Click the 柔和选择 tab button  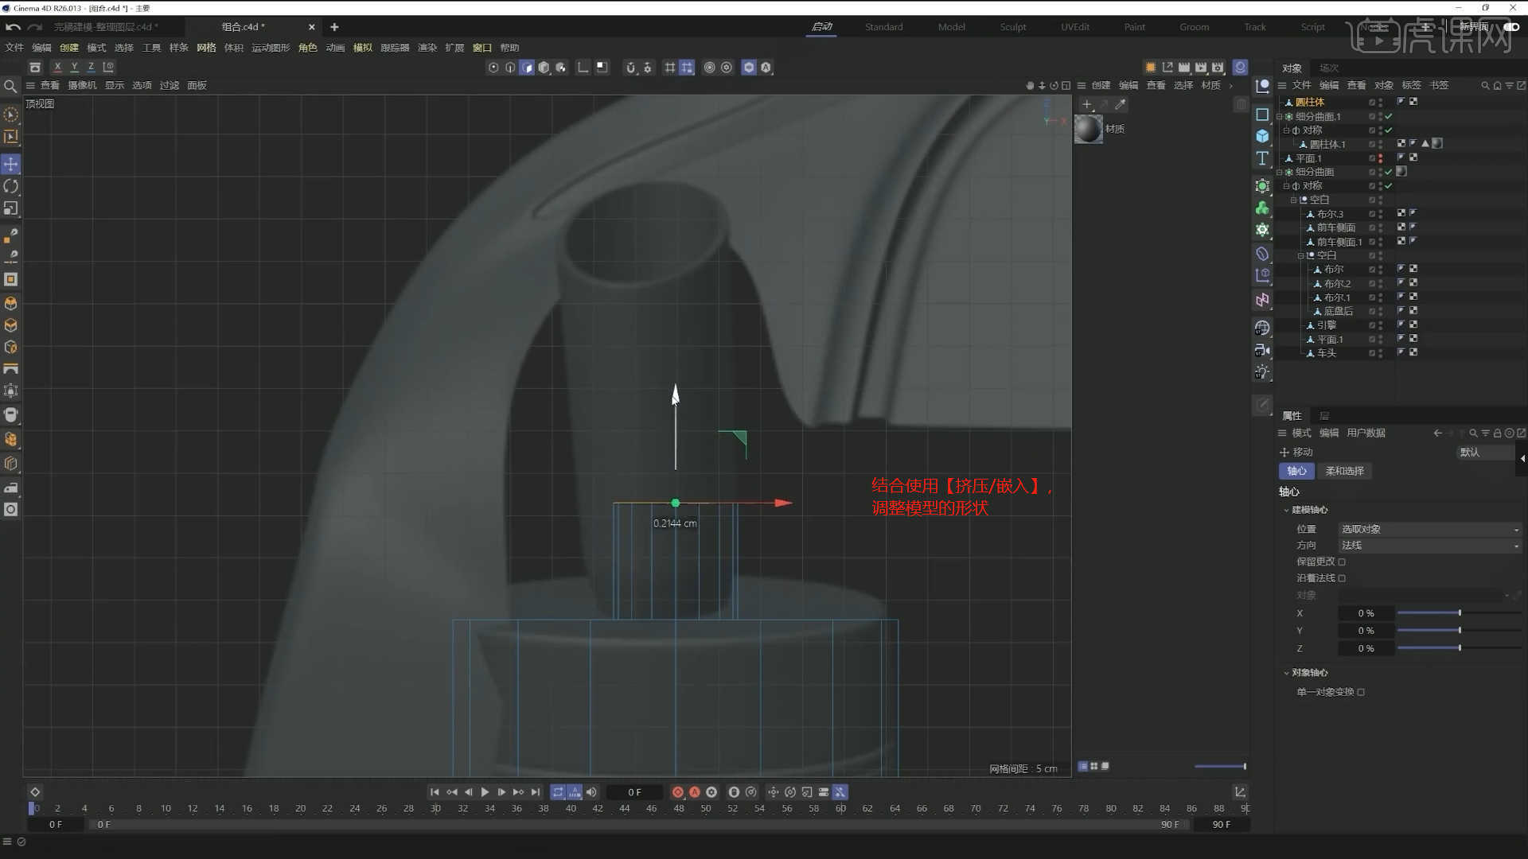coord(1345,471)
